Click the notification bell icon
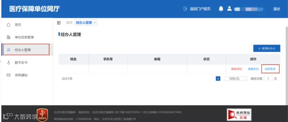 pos(221,9)
